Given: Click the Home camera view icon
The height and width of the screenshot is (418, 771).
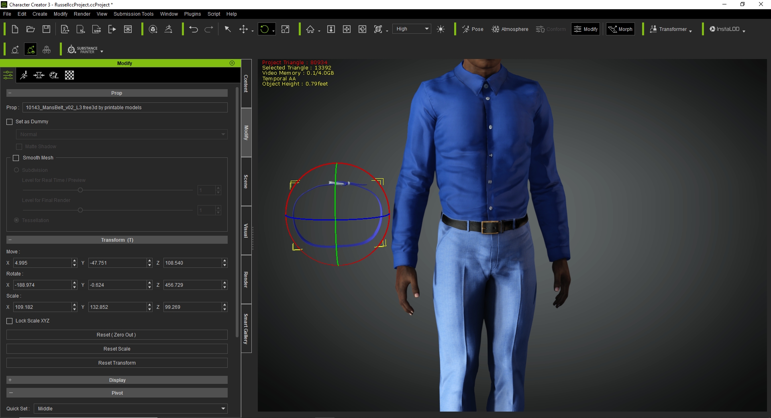Looking at the screenshot, I should tap(310, 29).
